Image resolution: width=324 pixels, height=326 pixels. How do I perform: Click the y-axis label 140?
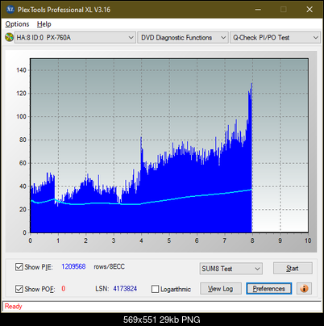click(x=21, y=70)
